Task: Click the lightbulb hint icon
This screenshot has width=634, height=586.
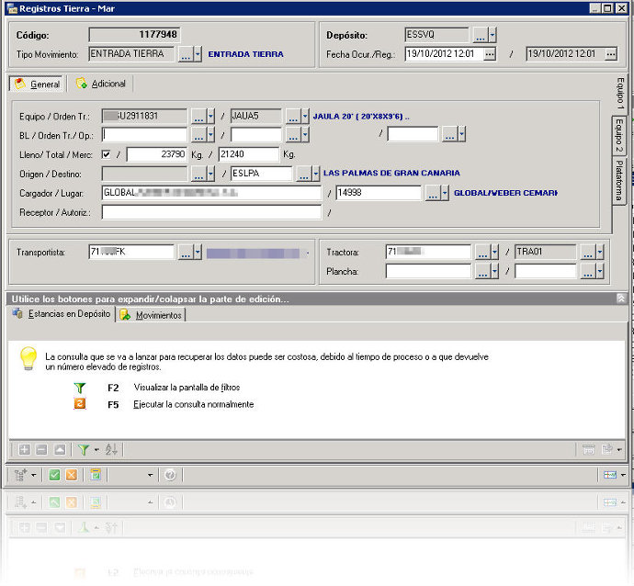Action: 28,358
